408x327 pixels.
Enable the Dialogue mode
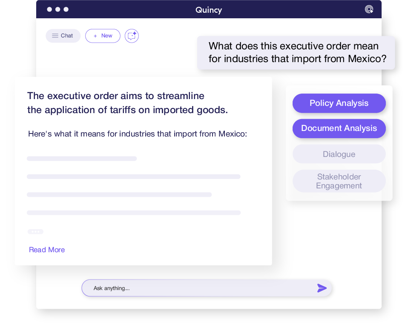(339, 154)
